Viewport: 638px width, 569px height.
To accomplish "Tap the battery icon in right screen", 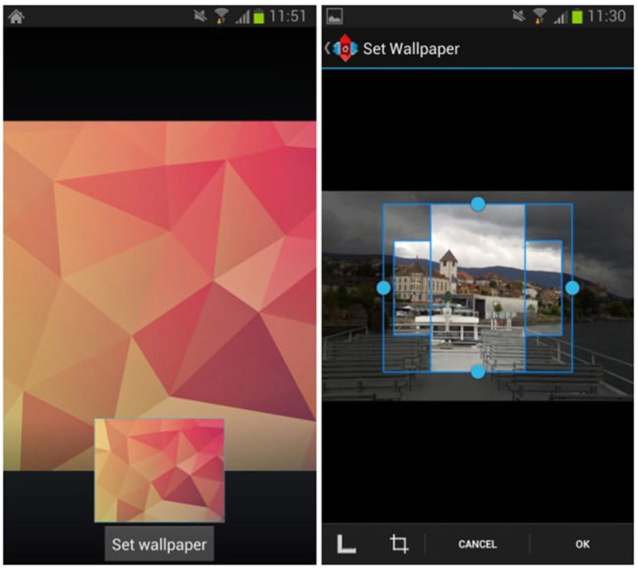I will tap(577, 17).
